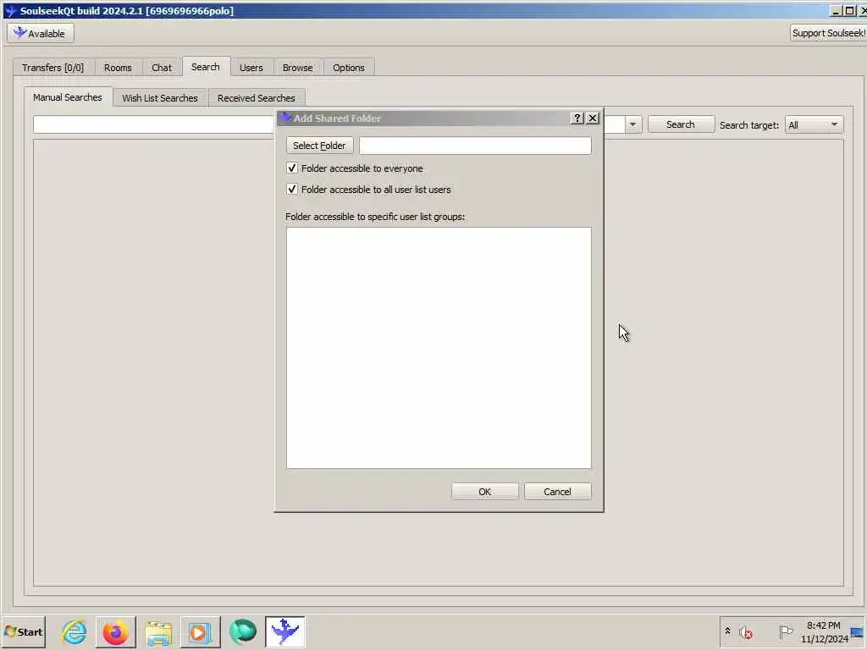Open the Wish List Searches sub-tab
This screenshot has height=650, width=867.
pos(160,98)
